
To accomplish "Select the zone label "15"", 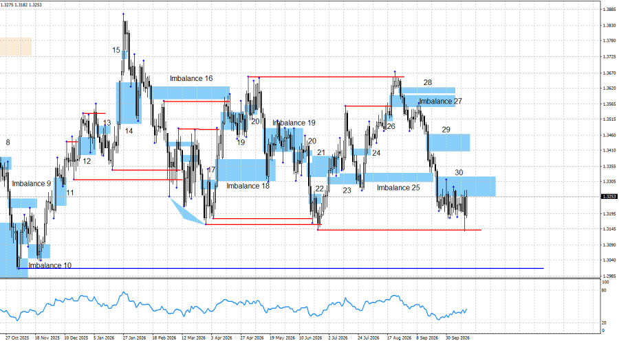I will (x=116, y=50).
